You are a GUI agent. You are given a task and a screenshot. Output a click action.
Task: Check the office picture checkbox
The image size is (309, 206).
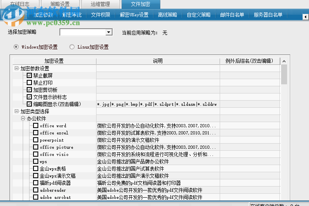[x=35, y=147]
